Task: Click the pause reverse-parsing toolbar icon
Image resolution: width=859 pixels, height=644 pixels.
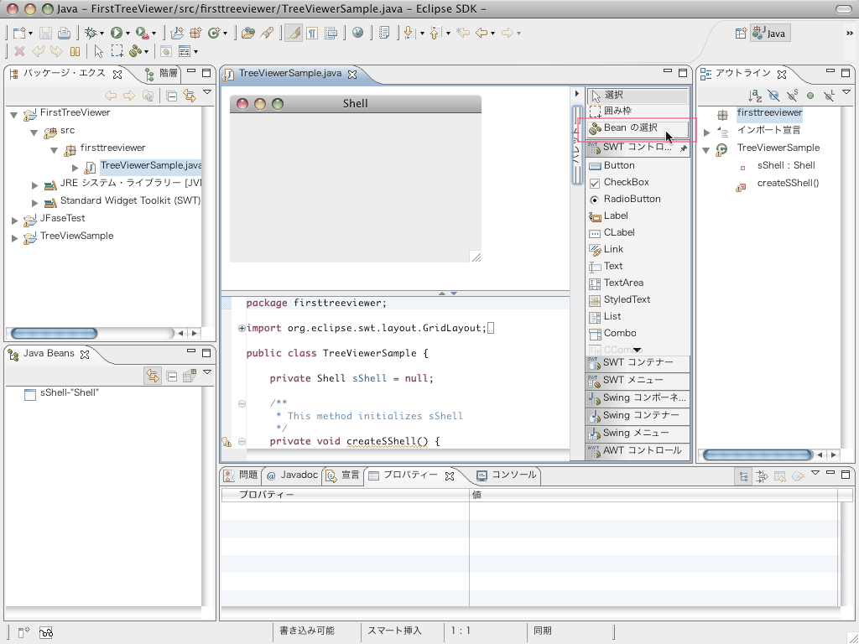Action: (75, 51)
